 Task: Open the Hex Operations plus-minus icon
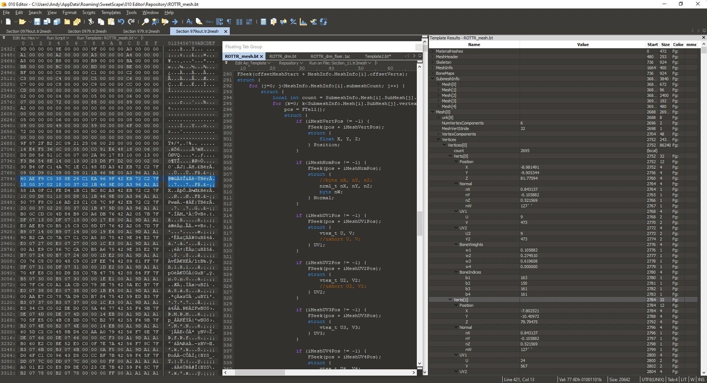pyautogui.click(x=293, y=22)
